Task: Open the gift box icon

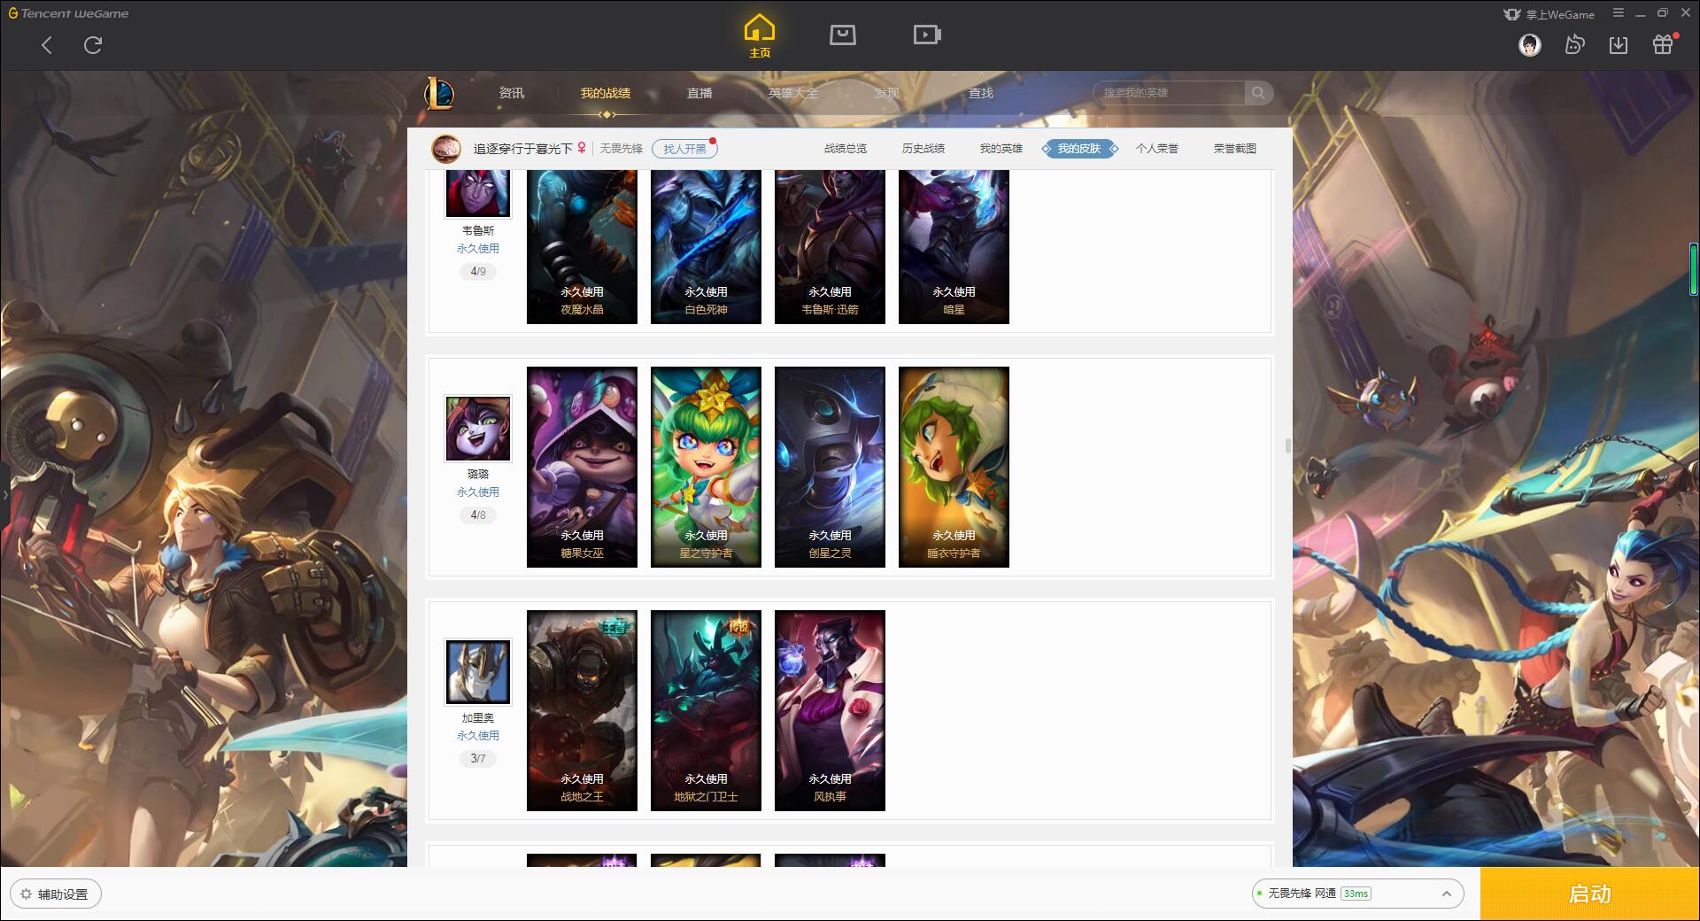Action: pos(1663,44)
